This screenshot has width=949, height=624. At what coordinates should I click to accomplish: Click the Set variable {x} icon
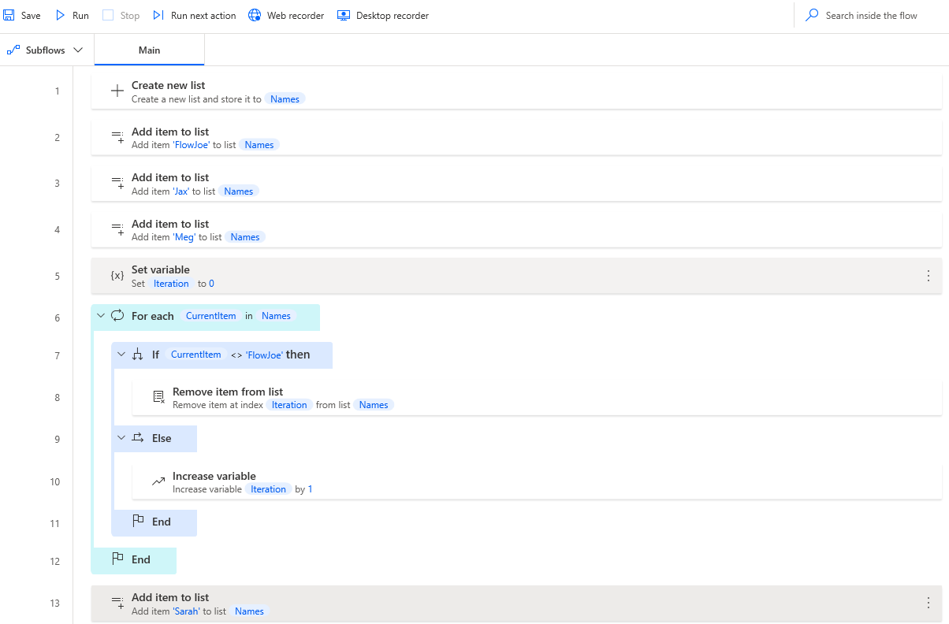click(x=117, y=276)
